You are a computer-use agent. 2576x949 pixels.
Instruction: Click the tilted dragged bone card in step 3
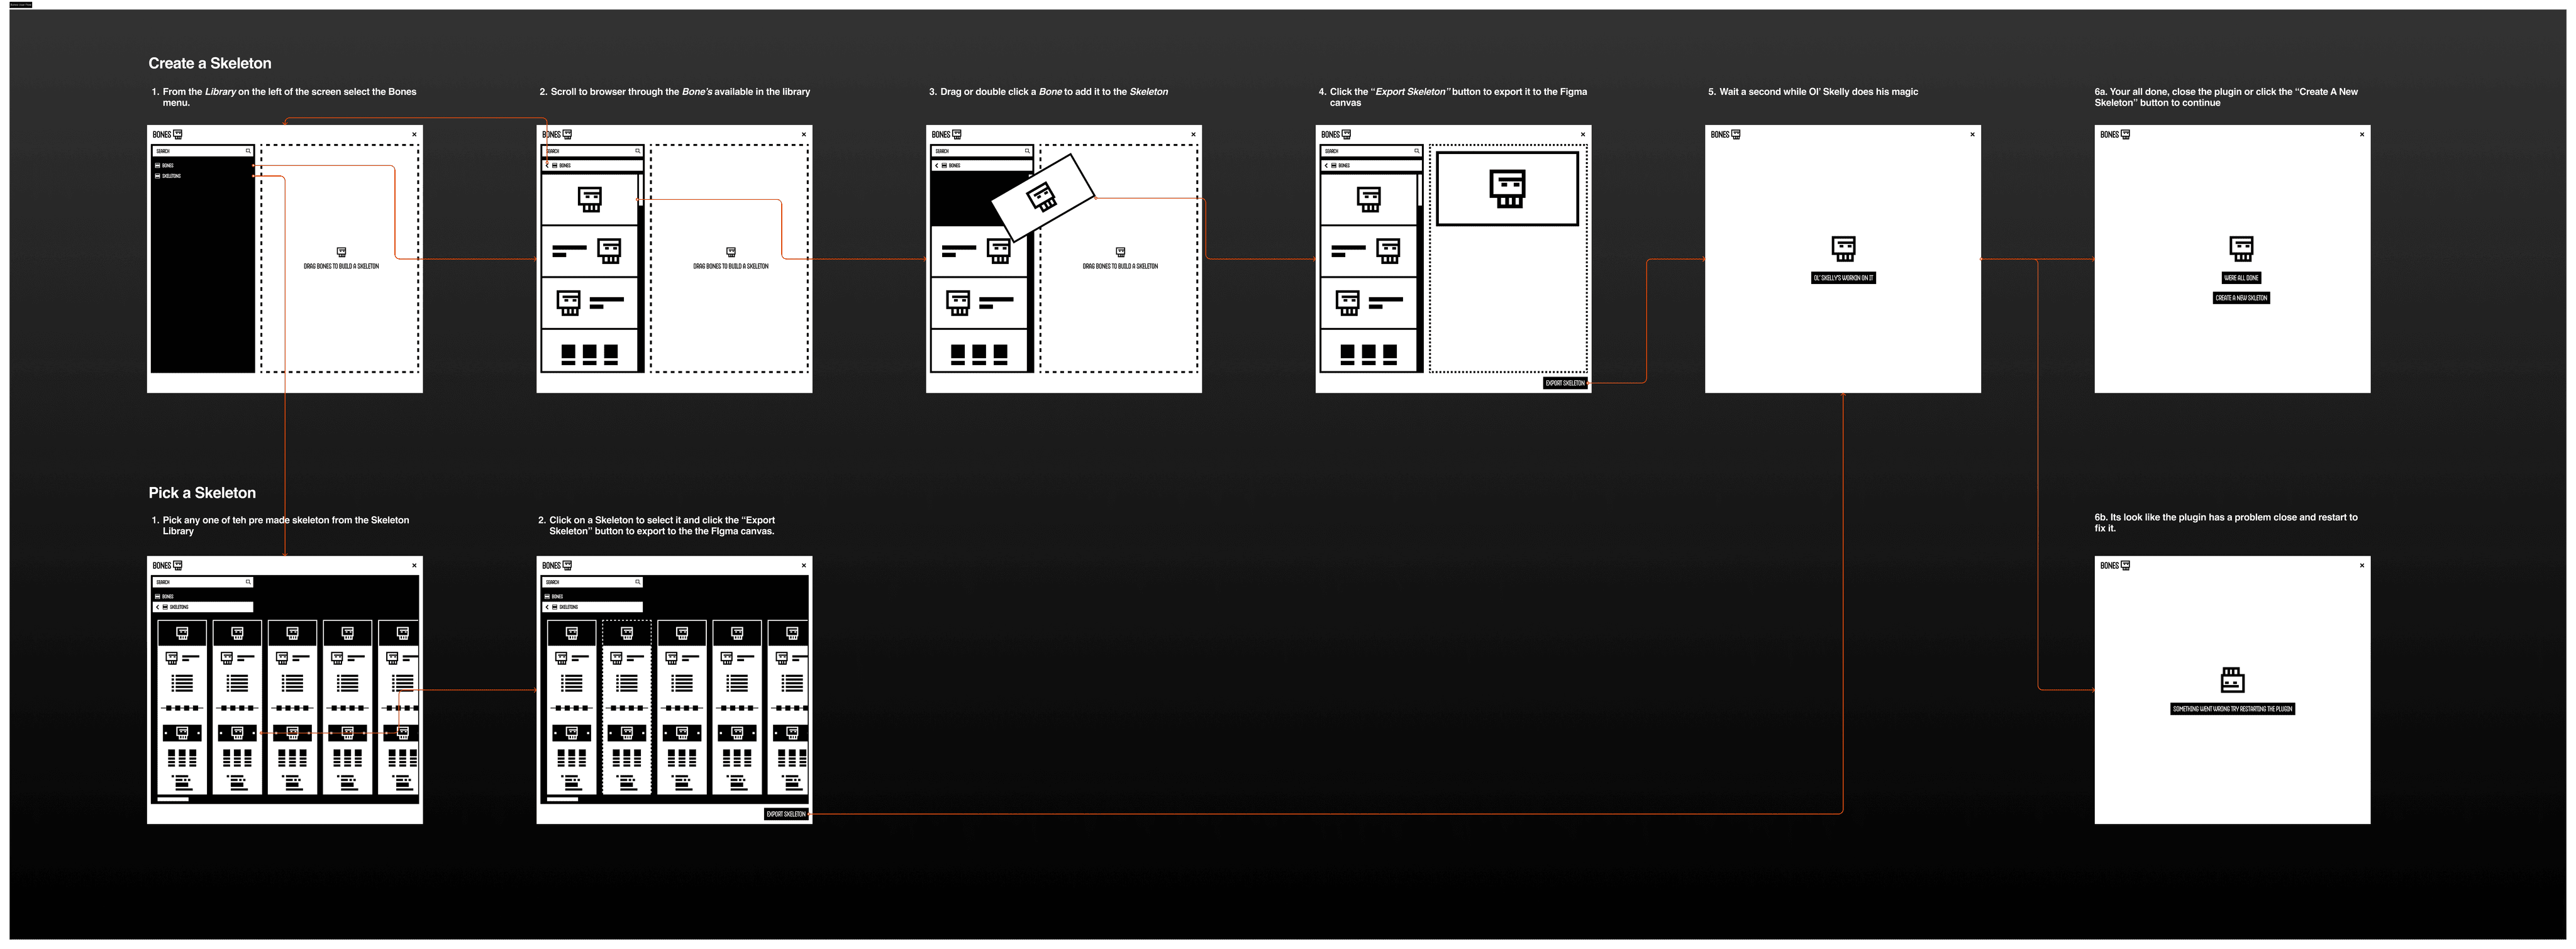pos(1042,197)
